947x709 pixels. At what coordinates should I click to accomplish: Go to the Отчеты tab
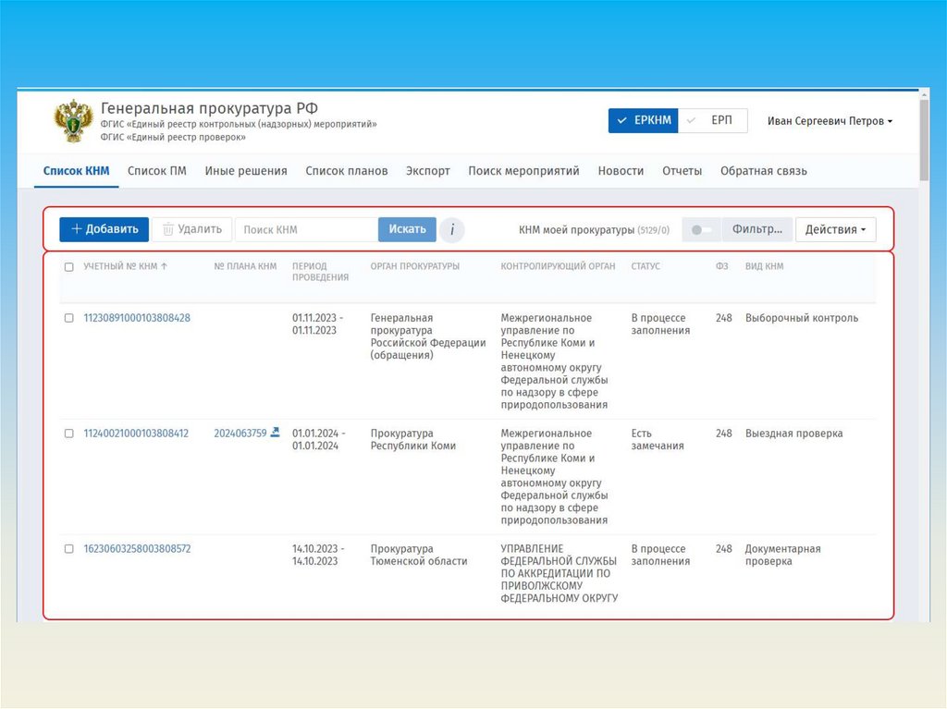(682, 171)
